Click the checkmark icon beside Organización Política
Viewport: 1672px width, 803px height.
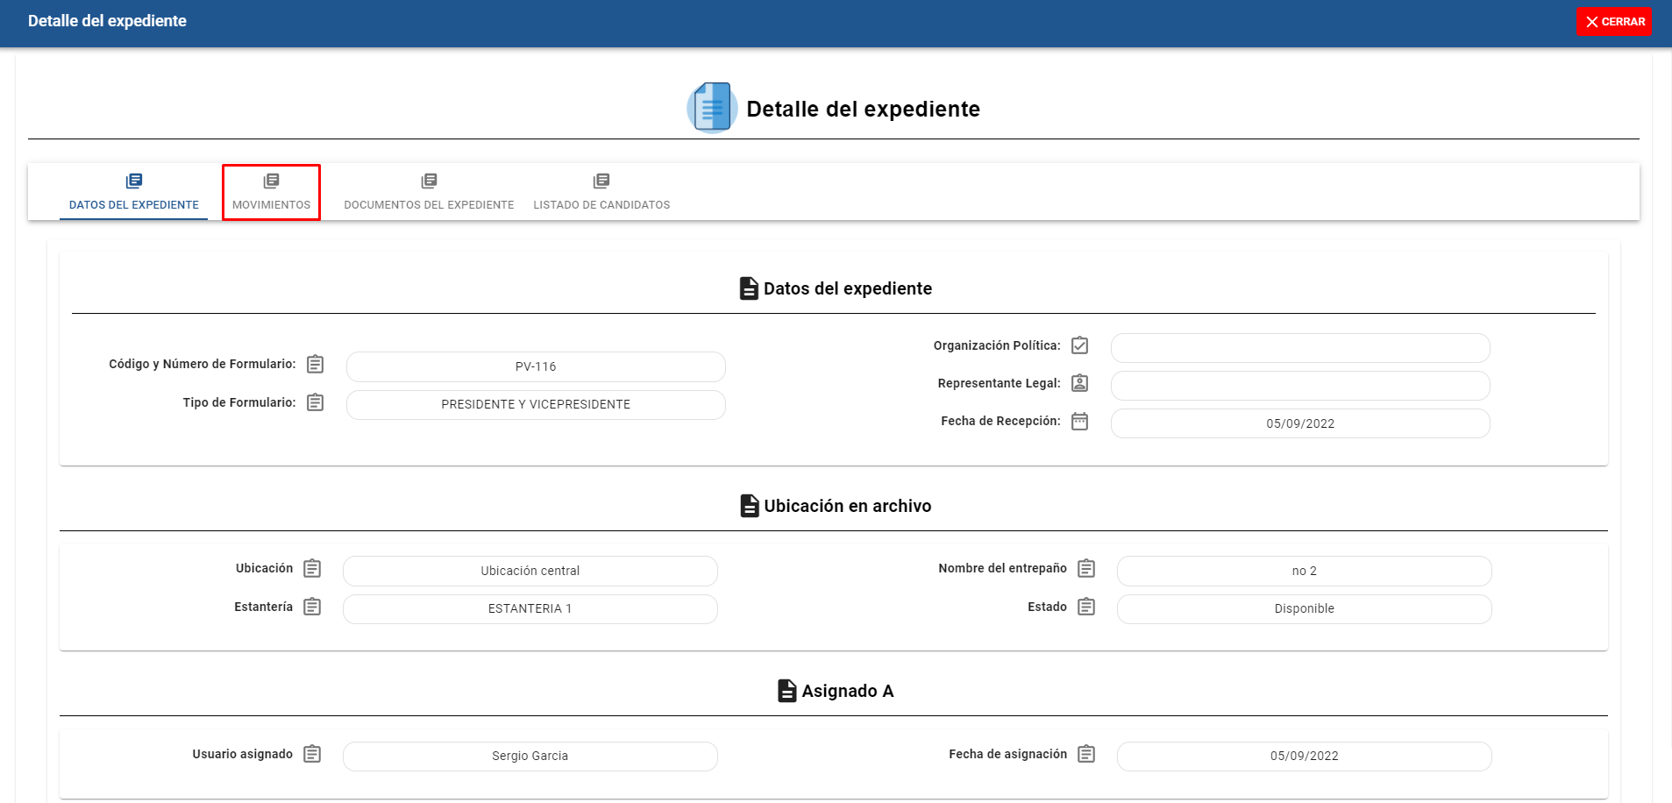coord(1080,345)
